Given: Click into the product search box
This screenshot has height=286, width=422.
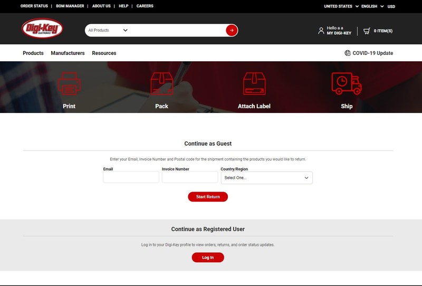Looking at the screenshot, I should click(x=177, y=30).
